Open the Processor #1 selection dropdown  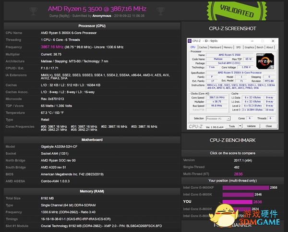(x=218, y=119)
